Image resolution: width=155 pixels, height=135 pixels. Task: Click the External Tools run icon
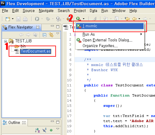tap(78, 19)
